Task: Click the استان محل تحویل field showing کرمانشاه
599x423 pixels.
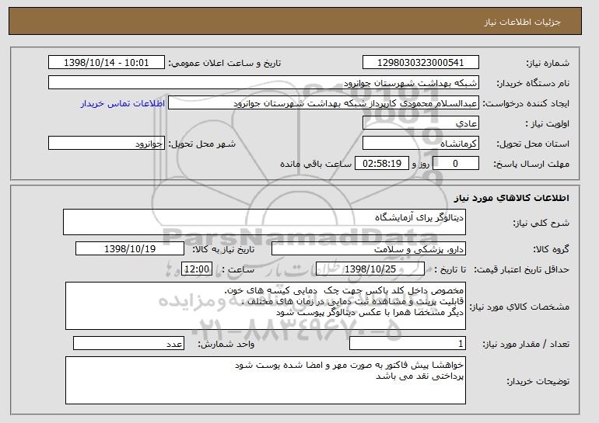Action: pos(421,144)
